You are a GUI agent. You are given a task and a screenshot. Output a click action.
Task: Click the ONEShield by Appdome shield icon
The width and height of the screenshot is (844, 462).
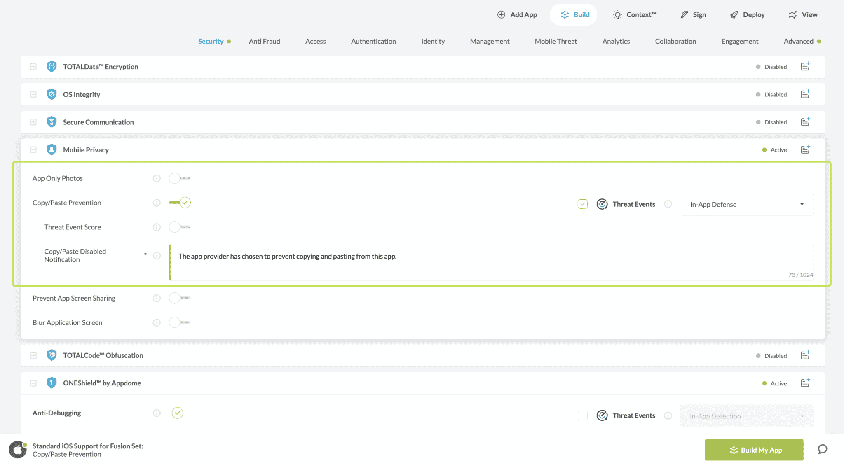coord(52,383)
